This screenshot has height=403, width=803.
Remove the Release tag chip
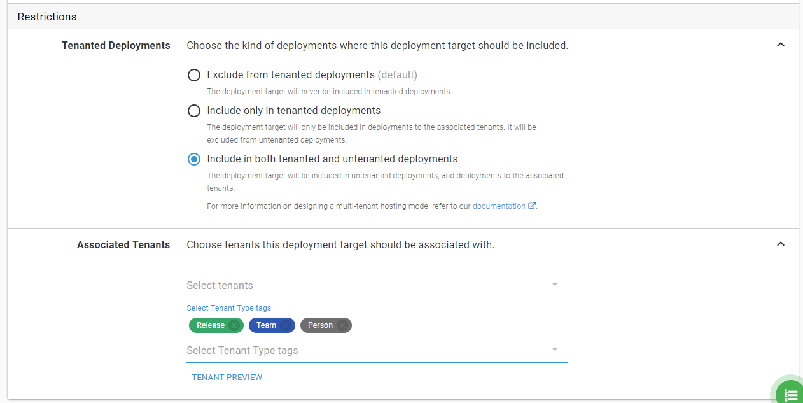point(234,325)
